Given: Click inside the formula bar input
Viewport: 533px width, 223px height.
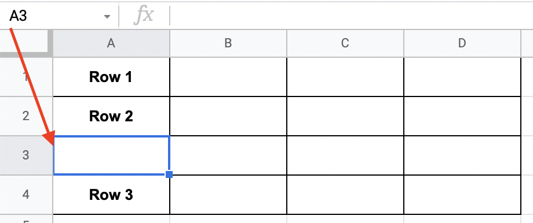Looking at the screenshot, I should pos(351,16).
